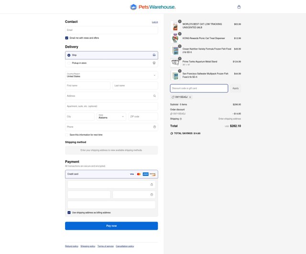
Task: Click the lock icon in card number field
Action: tap(152, 184)
